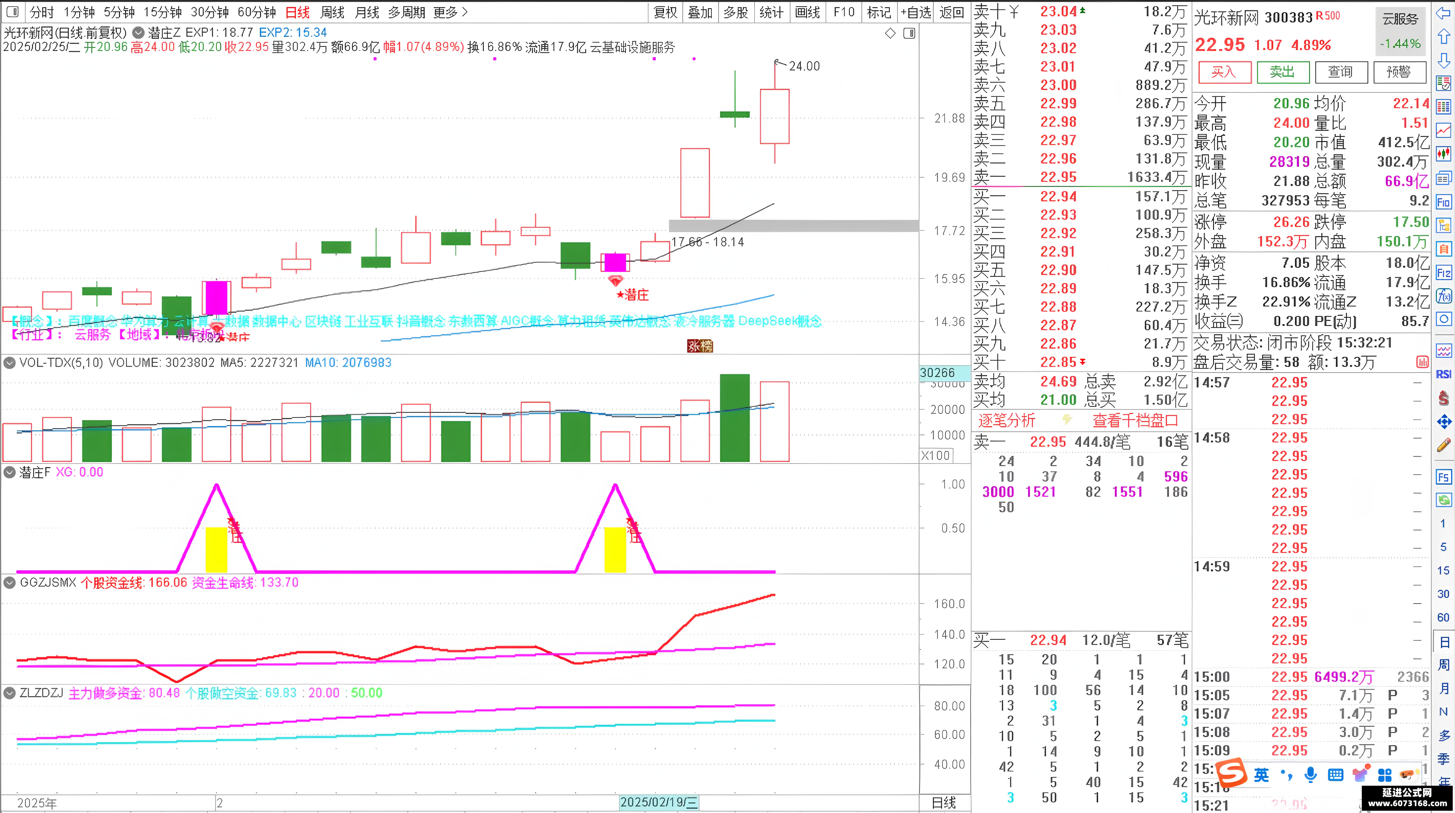This screenshot has height=813, width=1455.
Task: Open the F10 info sidebar icon
Action: coord(1443,202)
